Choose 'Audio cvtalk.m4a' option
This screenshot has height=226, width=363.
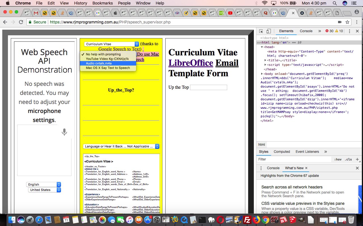108,63
